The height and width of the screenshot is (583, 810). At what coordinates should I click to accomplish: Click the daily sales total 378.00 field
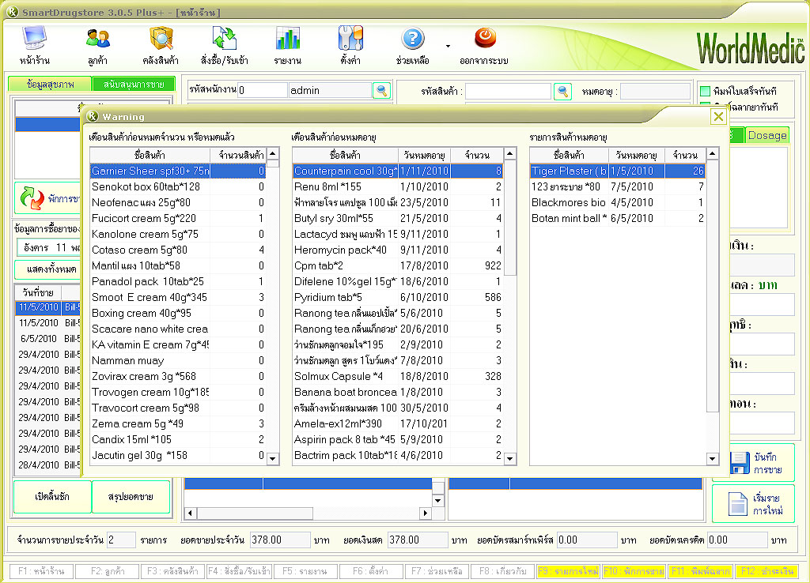(280, 540)
